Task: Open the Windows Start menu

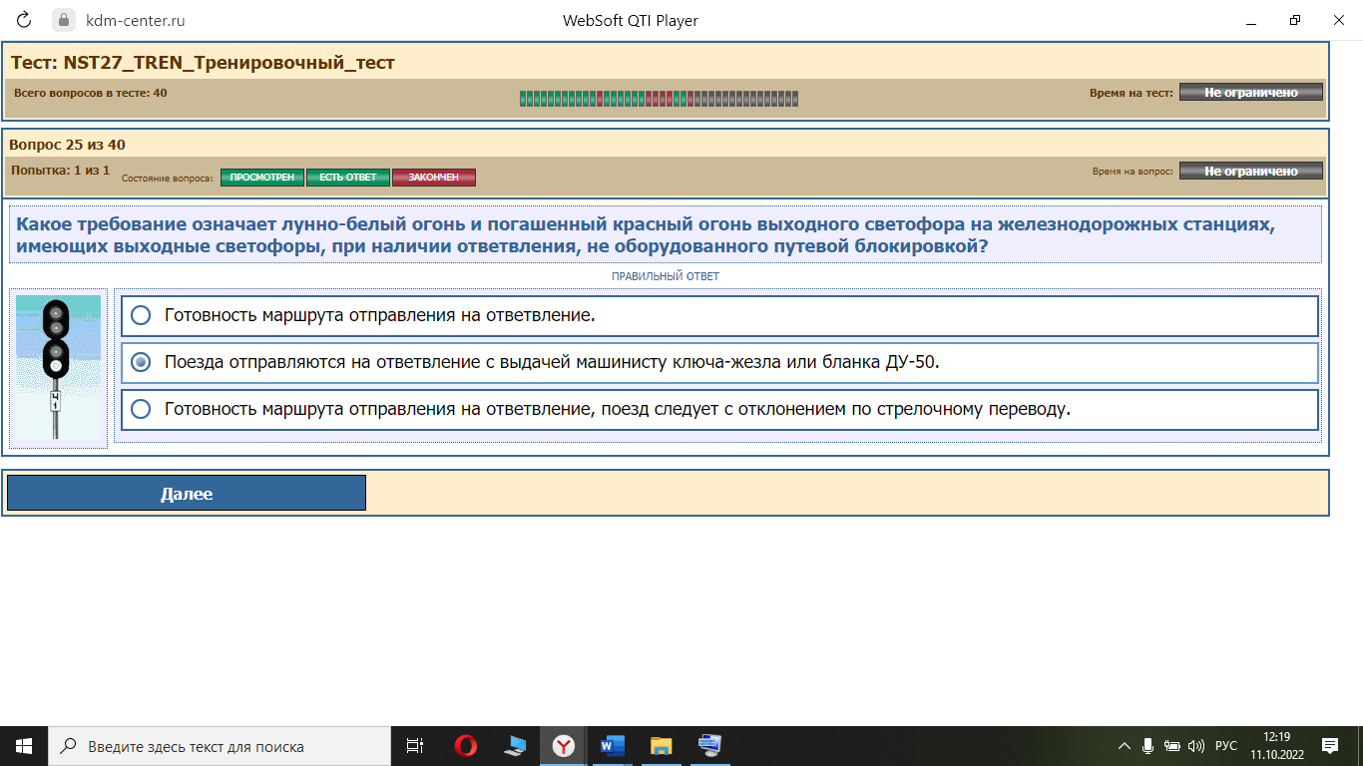Action: point(24,746)
